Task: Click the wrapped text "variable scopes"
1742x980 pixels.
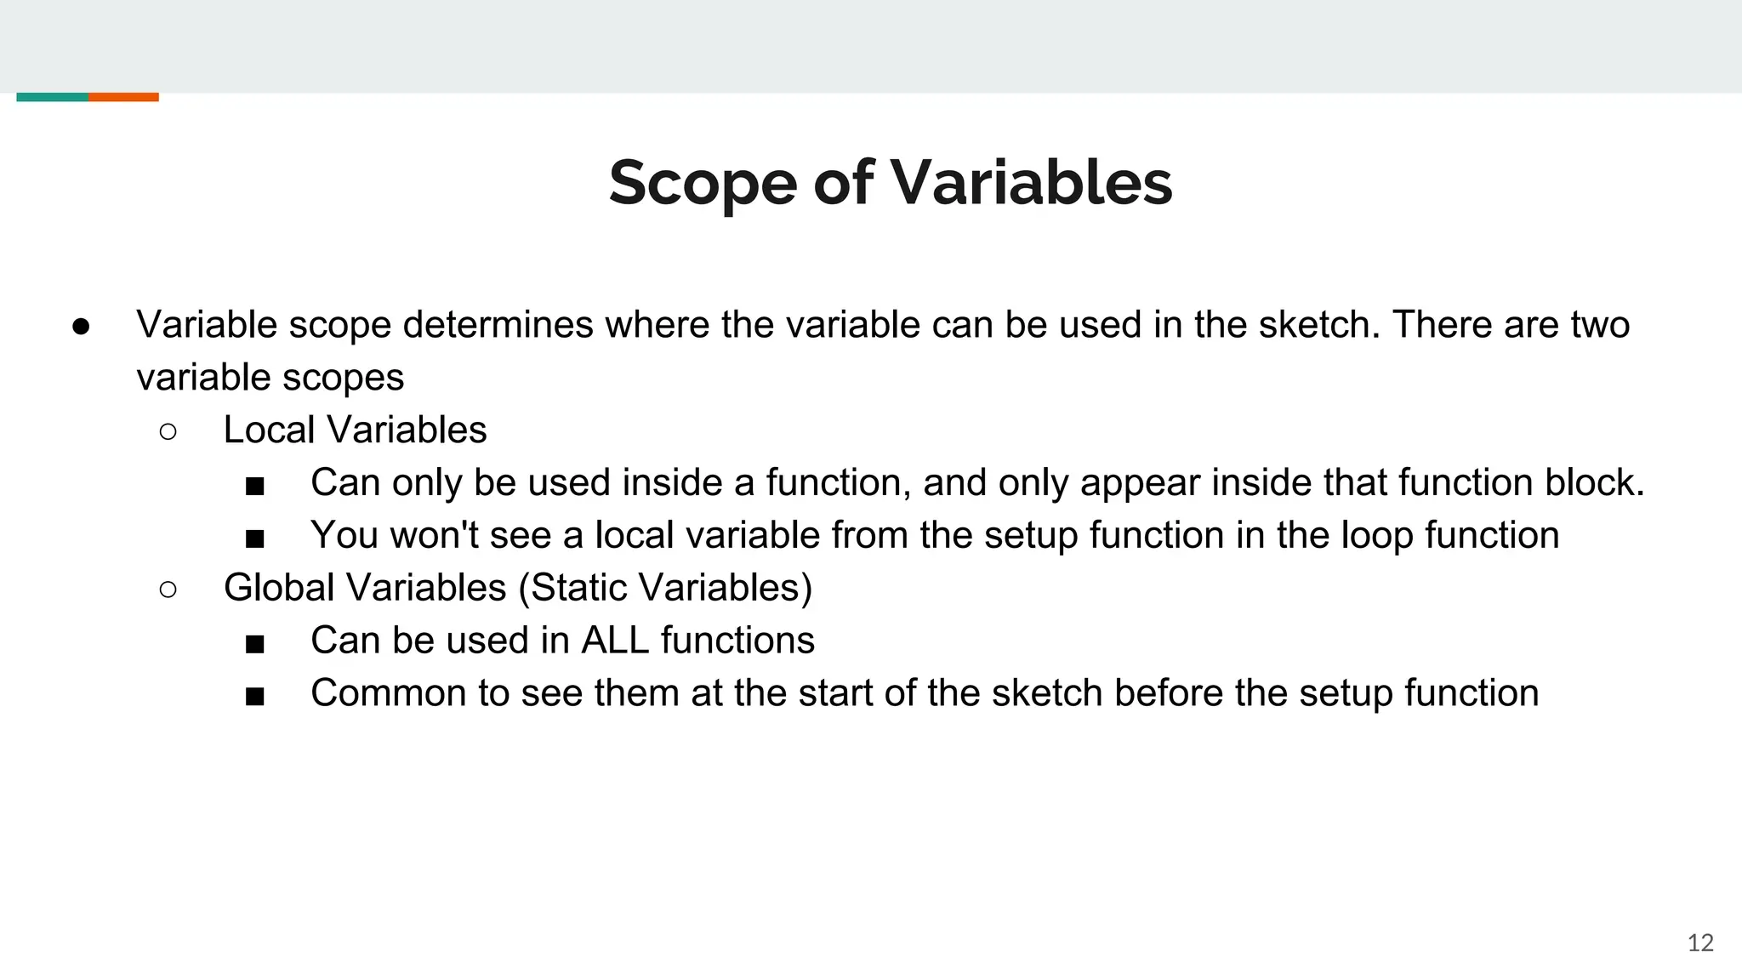Action: (x=270, y=378)
